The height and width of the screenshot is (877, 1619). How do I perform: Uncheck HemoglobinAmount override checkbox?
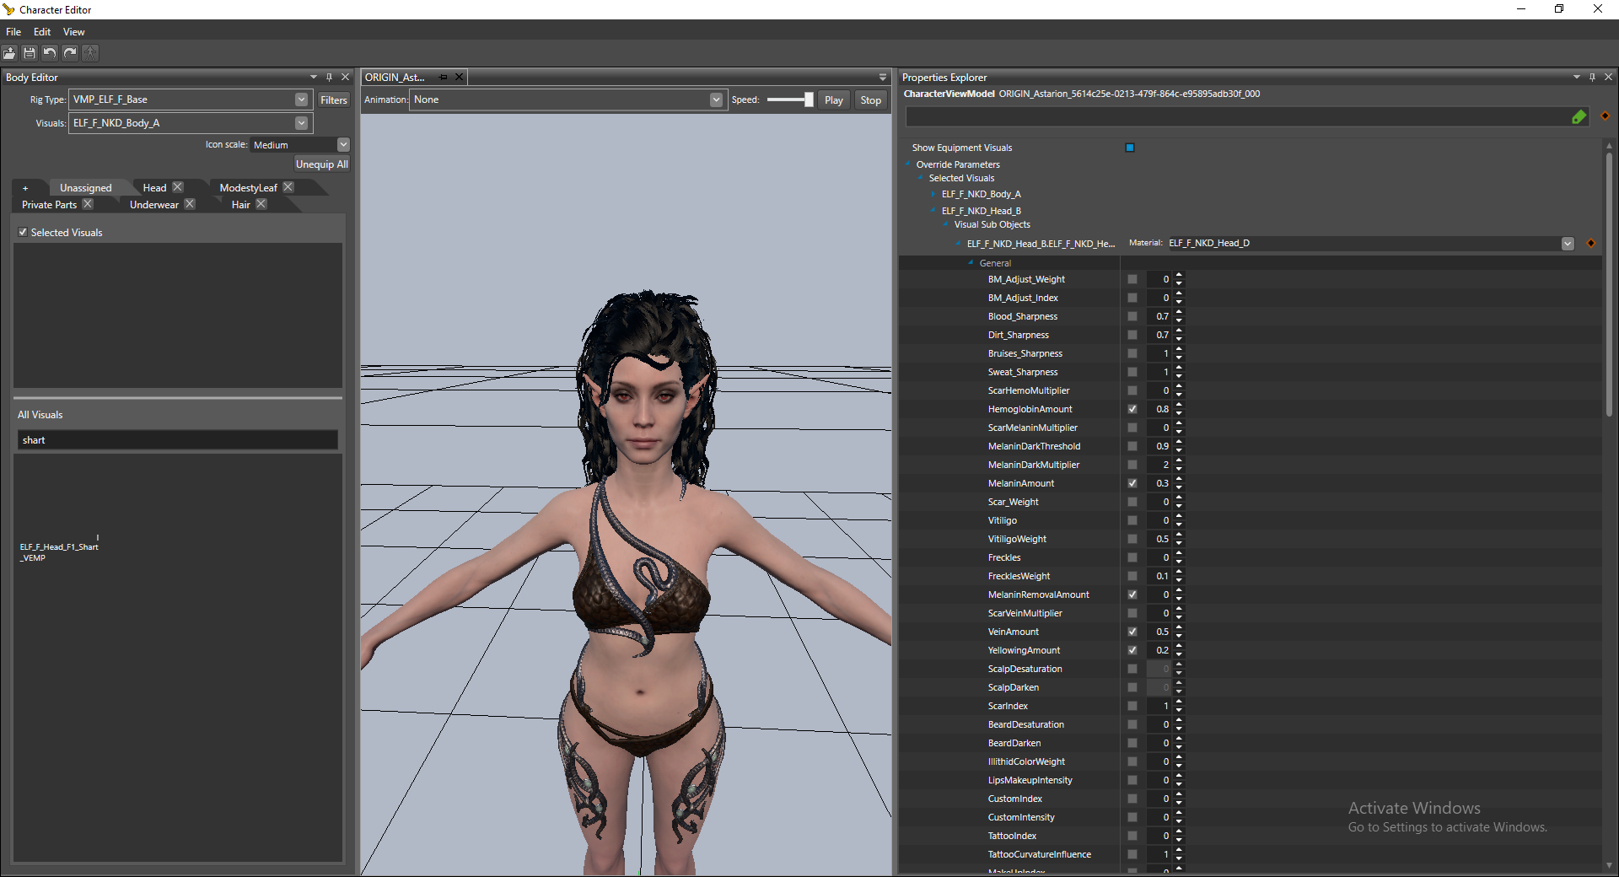coord(1132,409)
